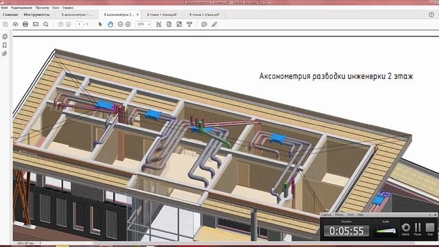This screenshot has width=439, height=247.
Task: Select the Hand pan tool
Action: 110,25
